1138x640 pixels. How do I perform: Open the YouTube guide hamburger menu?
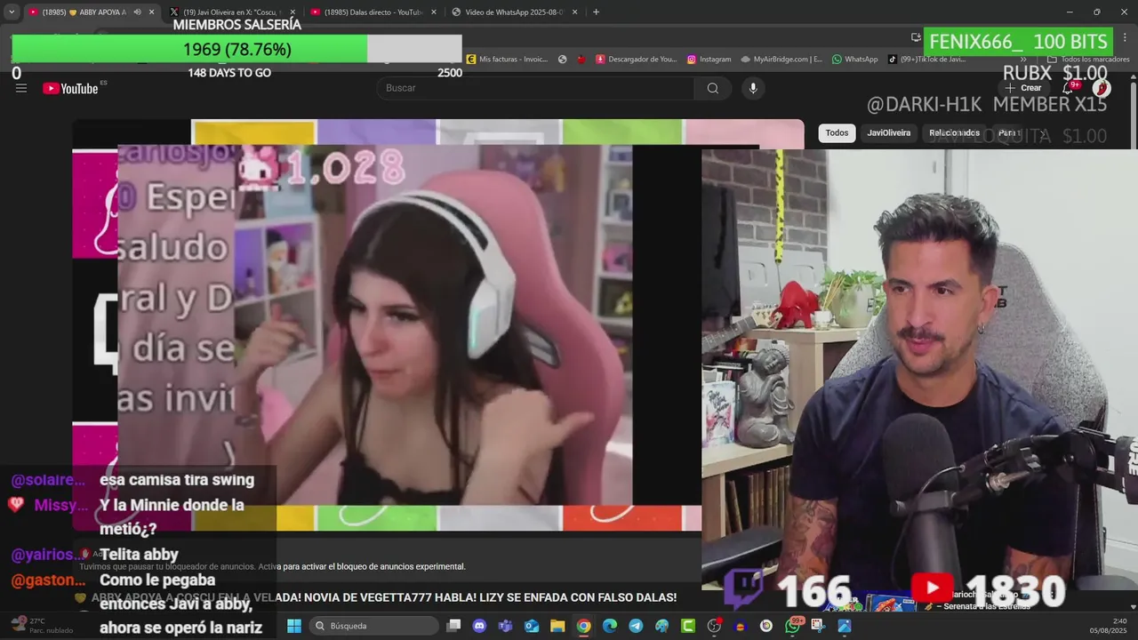21,88
